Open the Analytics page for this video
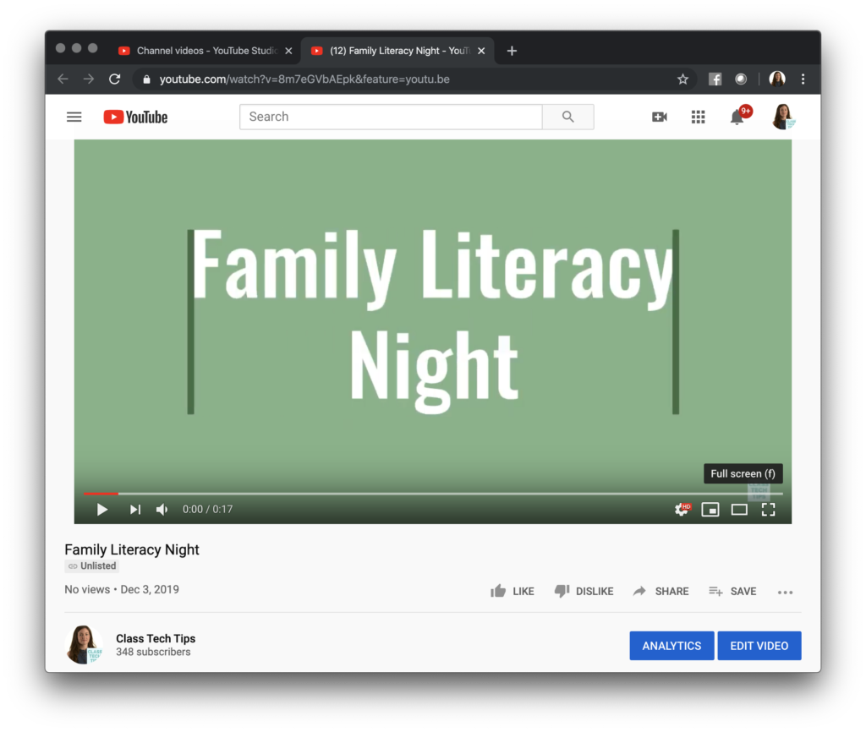 671,645
